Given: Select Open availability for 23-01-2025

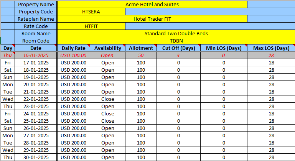Looking at the screenshot, I should (108, 106).
